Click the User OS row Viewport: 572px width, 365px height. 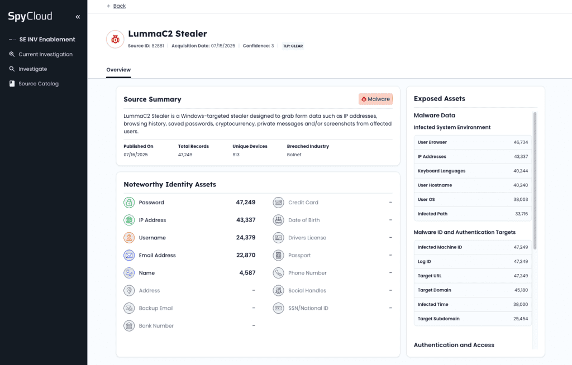473,199
